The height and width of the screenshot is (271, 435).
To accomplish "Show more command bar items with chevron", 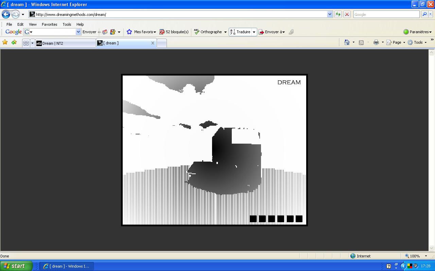I will (432, 40).
